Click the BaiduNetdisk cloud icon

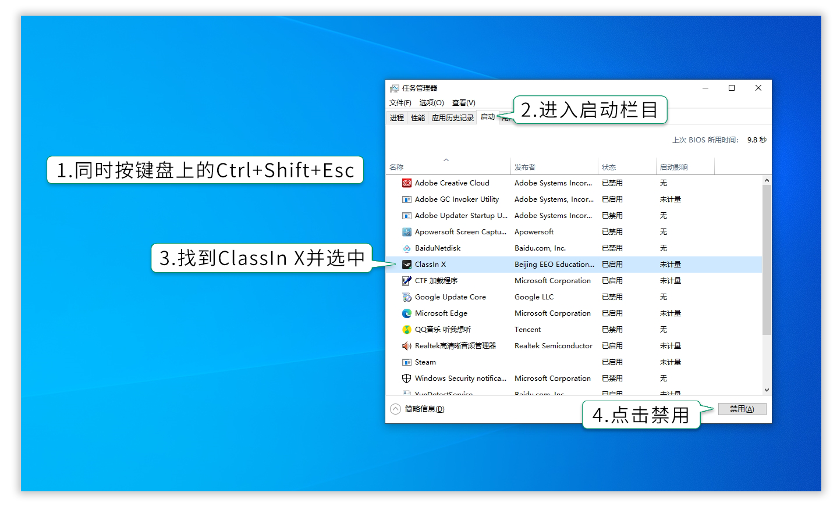coord(407,248)
